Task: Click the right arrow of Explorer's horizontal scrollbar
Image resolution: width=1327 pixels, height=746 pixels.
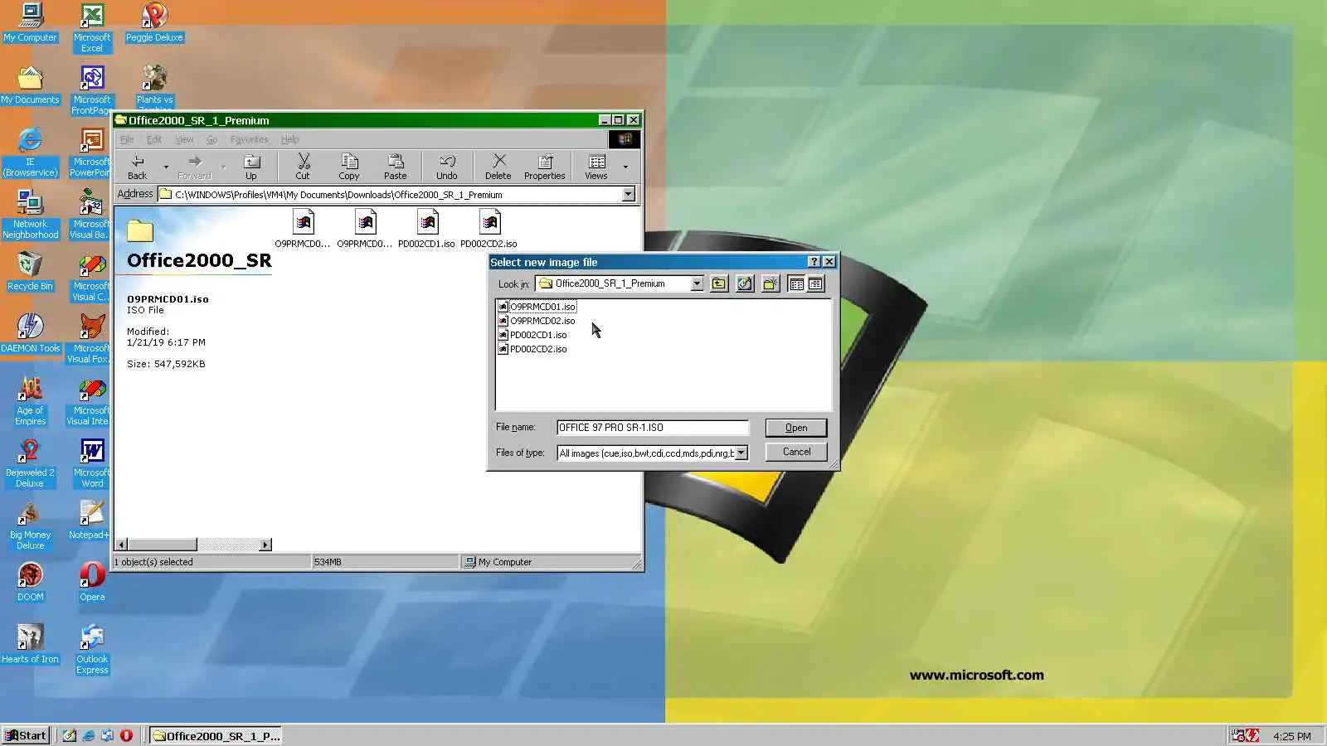Action: (265, 545)
